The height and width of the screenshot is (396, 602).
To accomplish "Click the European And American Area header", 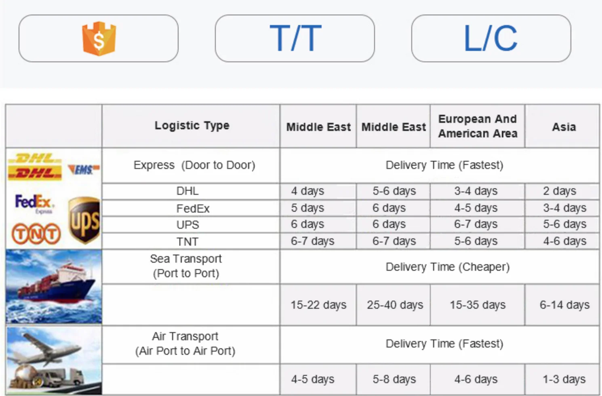I will (x=478, y=126).
